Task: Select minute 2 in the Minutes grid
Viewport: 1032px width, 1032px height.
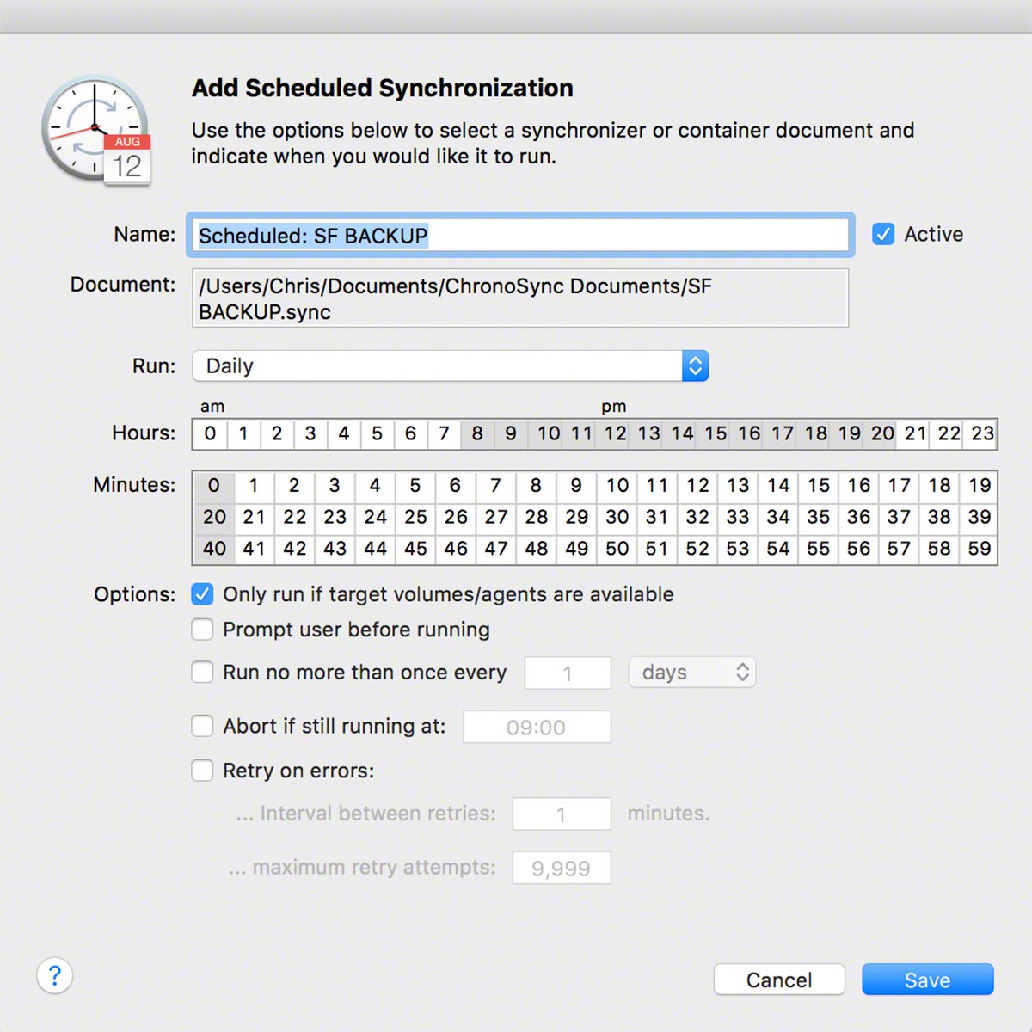Action: [x=294, y=485]
